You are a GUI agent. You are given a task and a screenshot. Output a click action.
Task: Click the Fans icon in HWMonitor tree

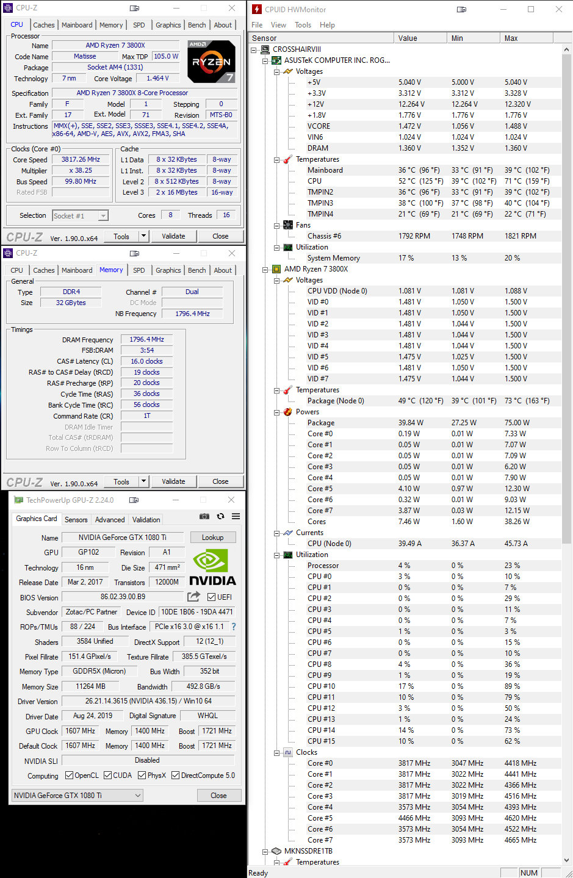tap(288, 225)
